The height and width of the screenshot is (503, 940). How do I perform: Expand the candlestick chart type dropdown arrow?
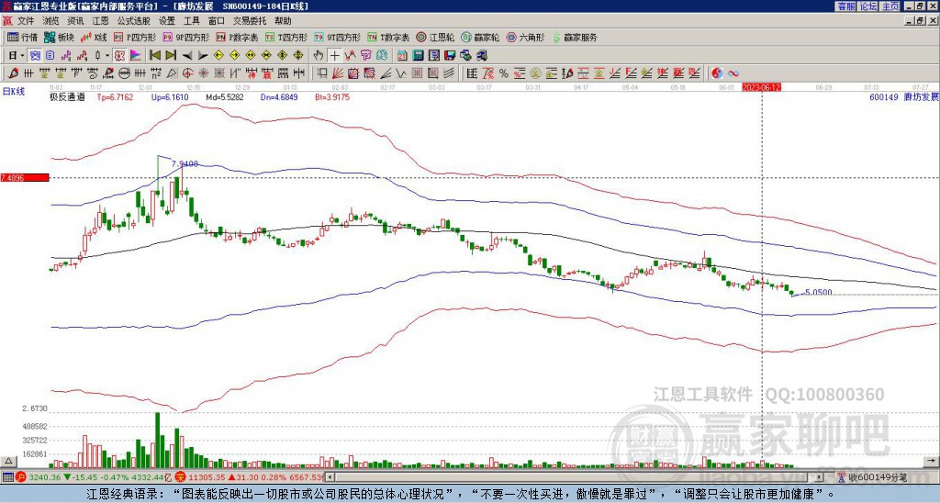(x=106, y=56)
